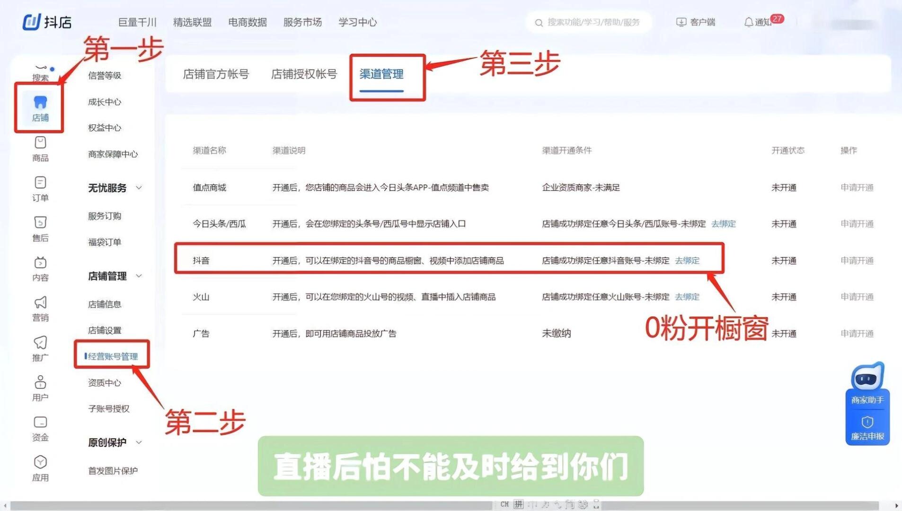Click 申请开通 for 值点商城
Screen dimensions: 902x511
857,188
